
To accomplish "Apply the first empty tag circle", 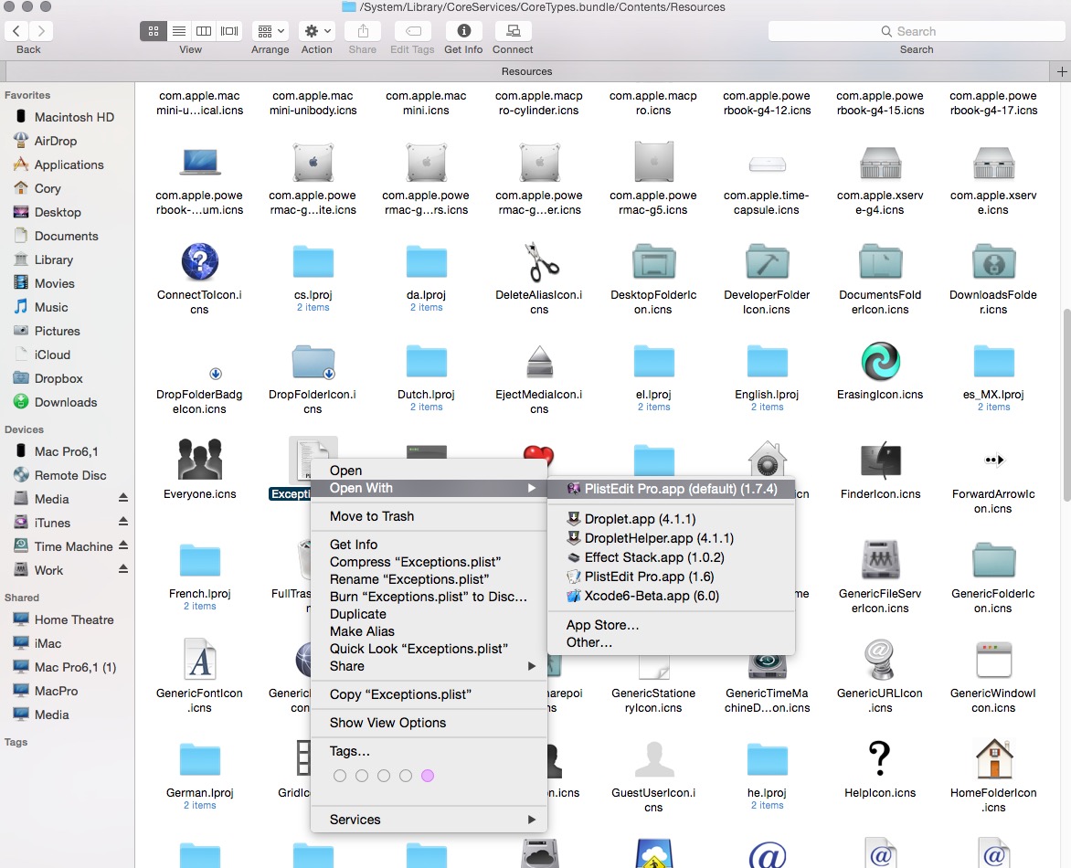I will click(339, 776).
